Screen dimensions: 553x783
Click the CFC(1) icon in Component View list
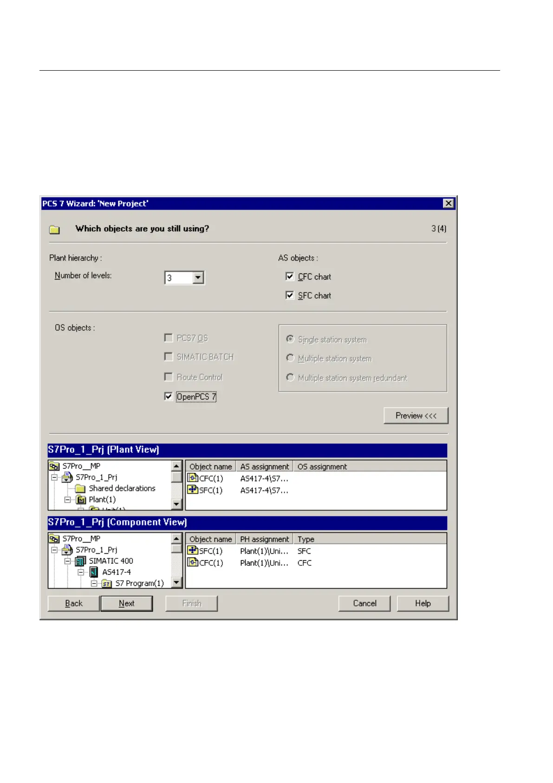coord(193,562)
